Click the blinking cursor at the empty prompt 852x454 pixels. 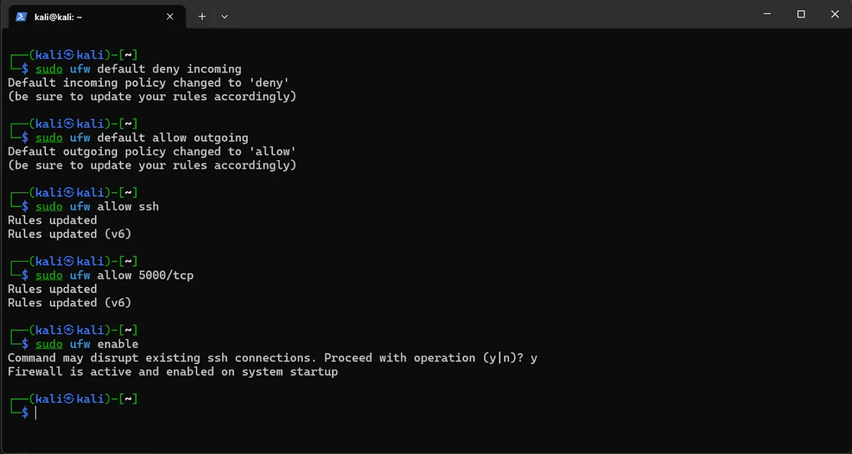point(35,413)
